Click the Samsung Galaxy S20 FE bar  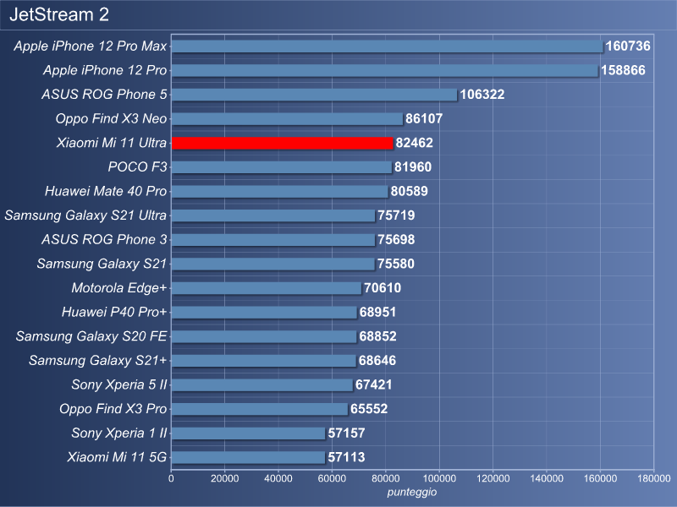pos(264,335)
